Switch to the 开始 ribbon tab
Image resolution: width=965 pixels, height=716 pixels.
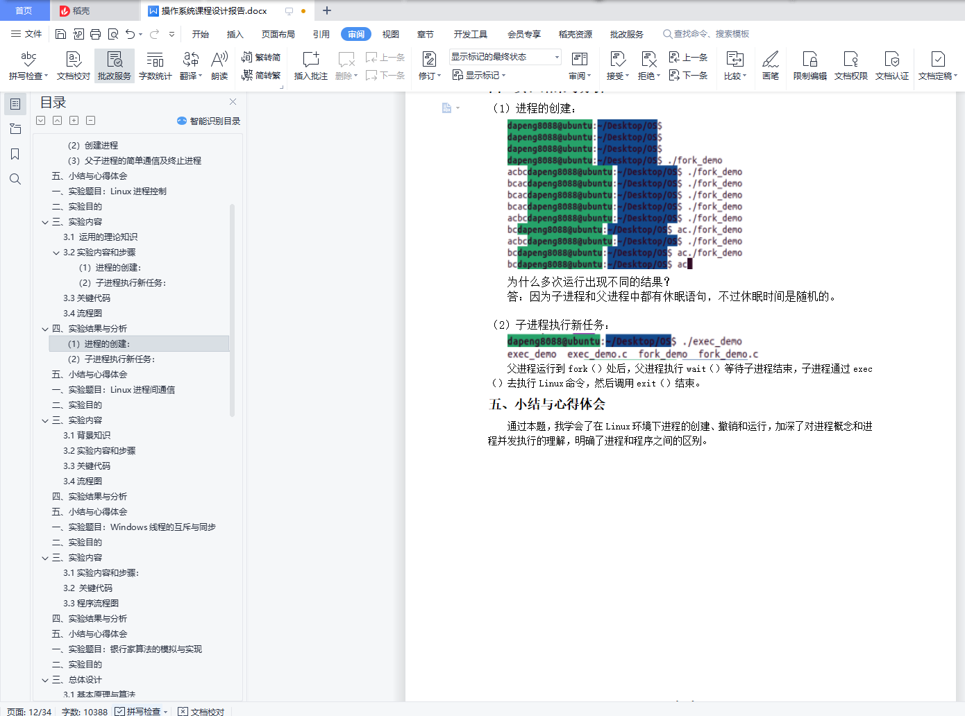tap(201, 34)
